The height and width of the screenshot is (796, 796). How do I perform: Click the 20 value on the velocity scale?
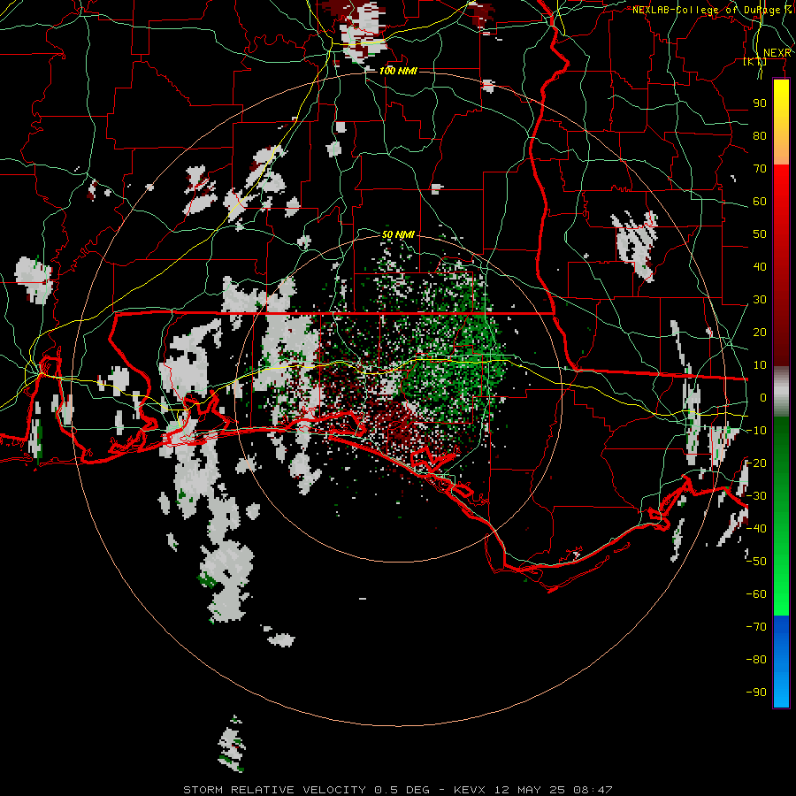(760, 333)
